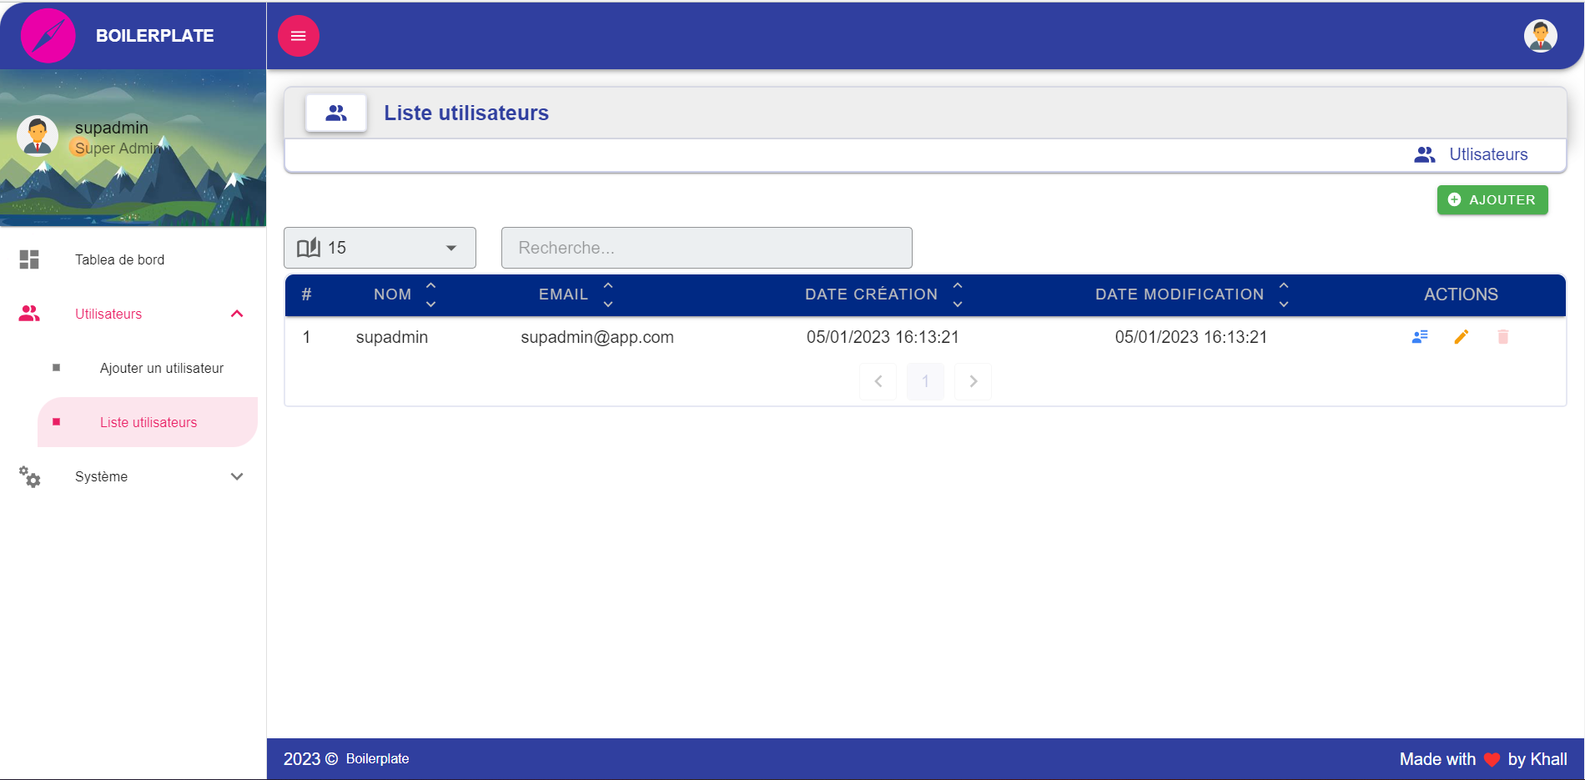The width and height of the screenshot is (1585, 780).
Task: Open the profile avatar in the top bar
Action: tap(1540, 36)
